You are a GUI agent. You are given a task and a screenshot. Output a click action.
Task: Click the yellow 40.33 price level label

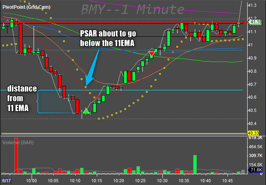pyautogui.click(x=253, y=133)
